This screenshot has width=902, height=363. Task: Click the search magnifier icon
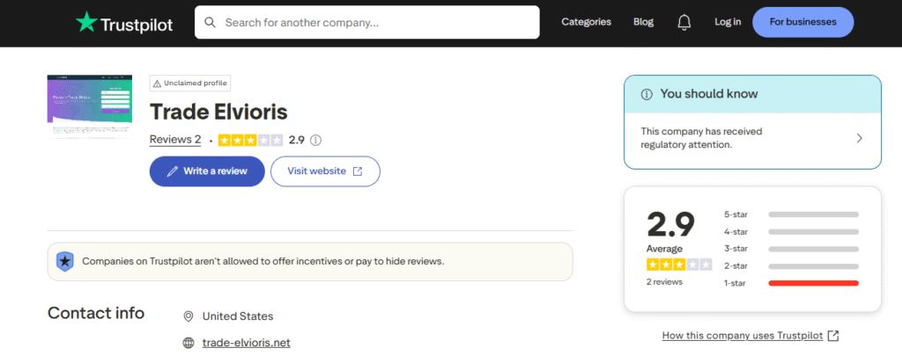210,23
